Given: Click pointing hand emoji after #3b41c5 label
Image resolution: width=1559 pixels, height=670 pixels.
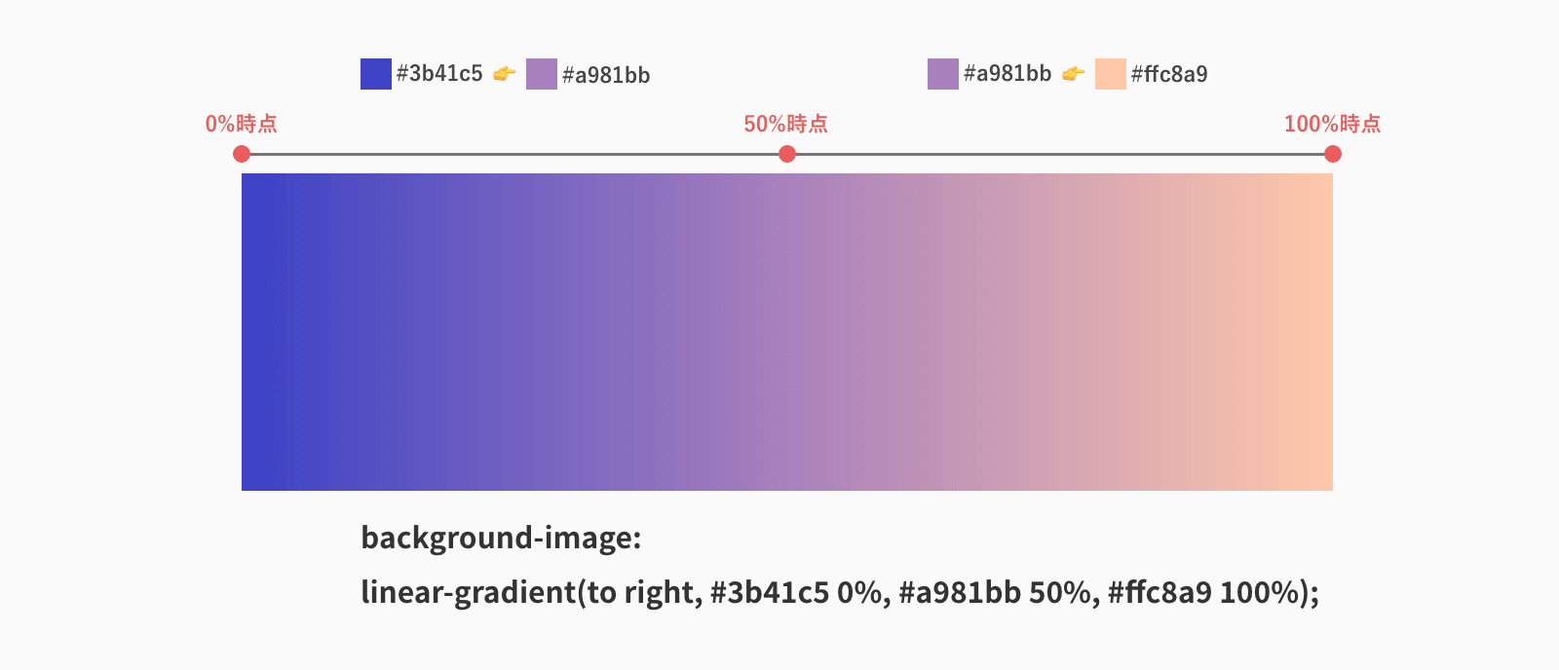Looking at the screenshot, I should pos(504,74).
